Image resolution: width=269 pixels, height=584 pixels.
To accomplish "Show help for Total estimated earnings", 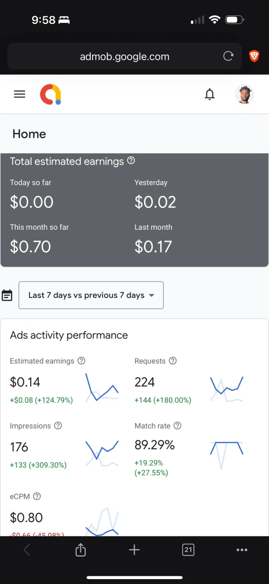I will (x=131, y=160).
